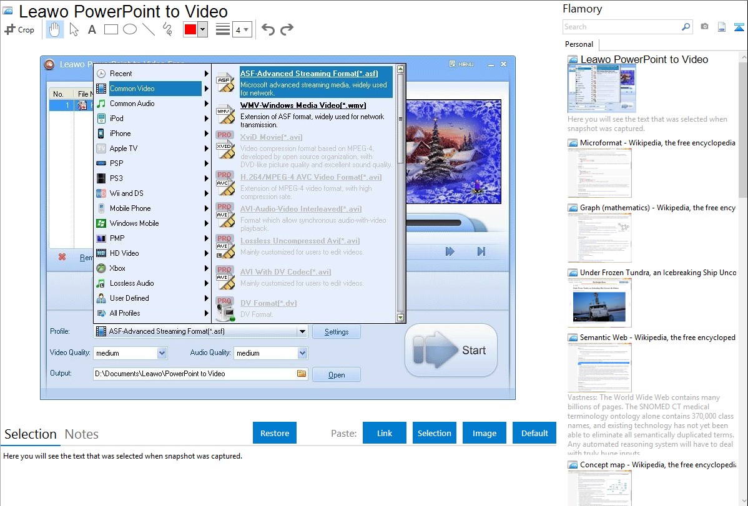Select PMP profile category
This screenshot has width=748, height=506.
point(152,238)
